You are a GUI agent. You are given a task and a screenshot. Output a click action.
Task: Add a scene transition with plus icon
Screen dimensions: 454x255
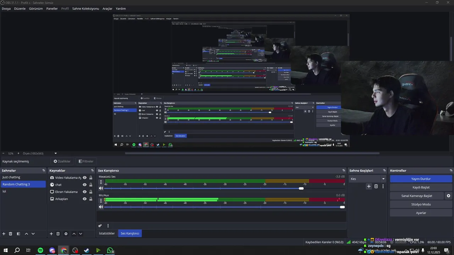pyautogui.click(x=369, y=186)
